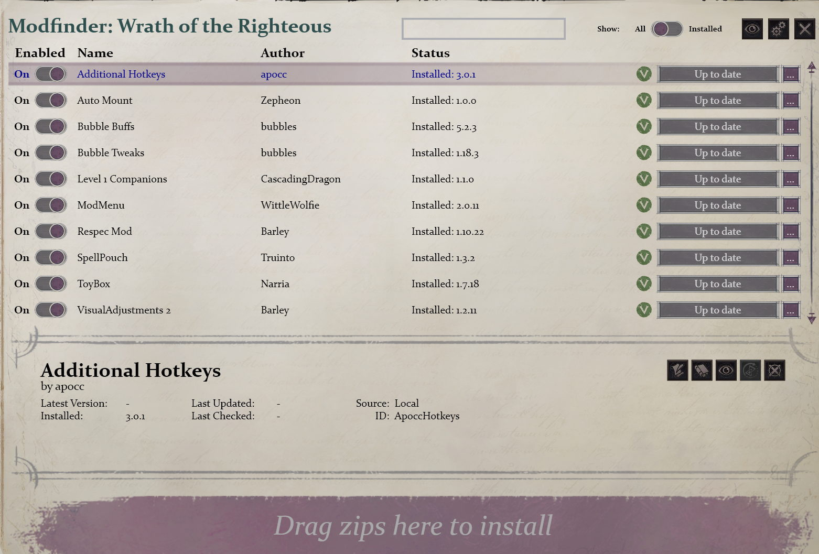Toggle the SpellPouch enabled switch
Viewport: 819px width, 554px height.
click(x=51, y=257)
